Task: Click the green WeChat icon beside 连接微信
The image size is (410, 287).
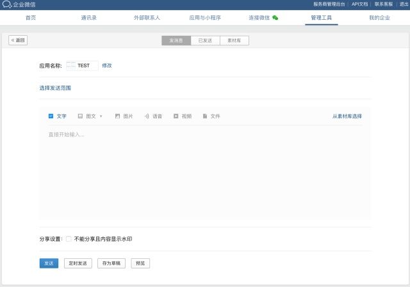Action: pos(275,18)
